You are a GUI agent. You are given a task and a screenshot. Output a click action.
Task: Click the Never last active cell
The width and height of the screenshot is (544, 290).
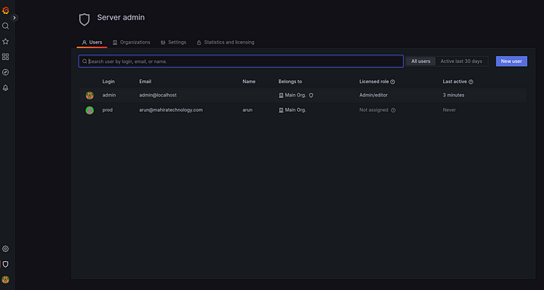point(449,110)
